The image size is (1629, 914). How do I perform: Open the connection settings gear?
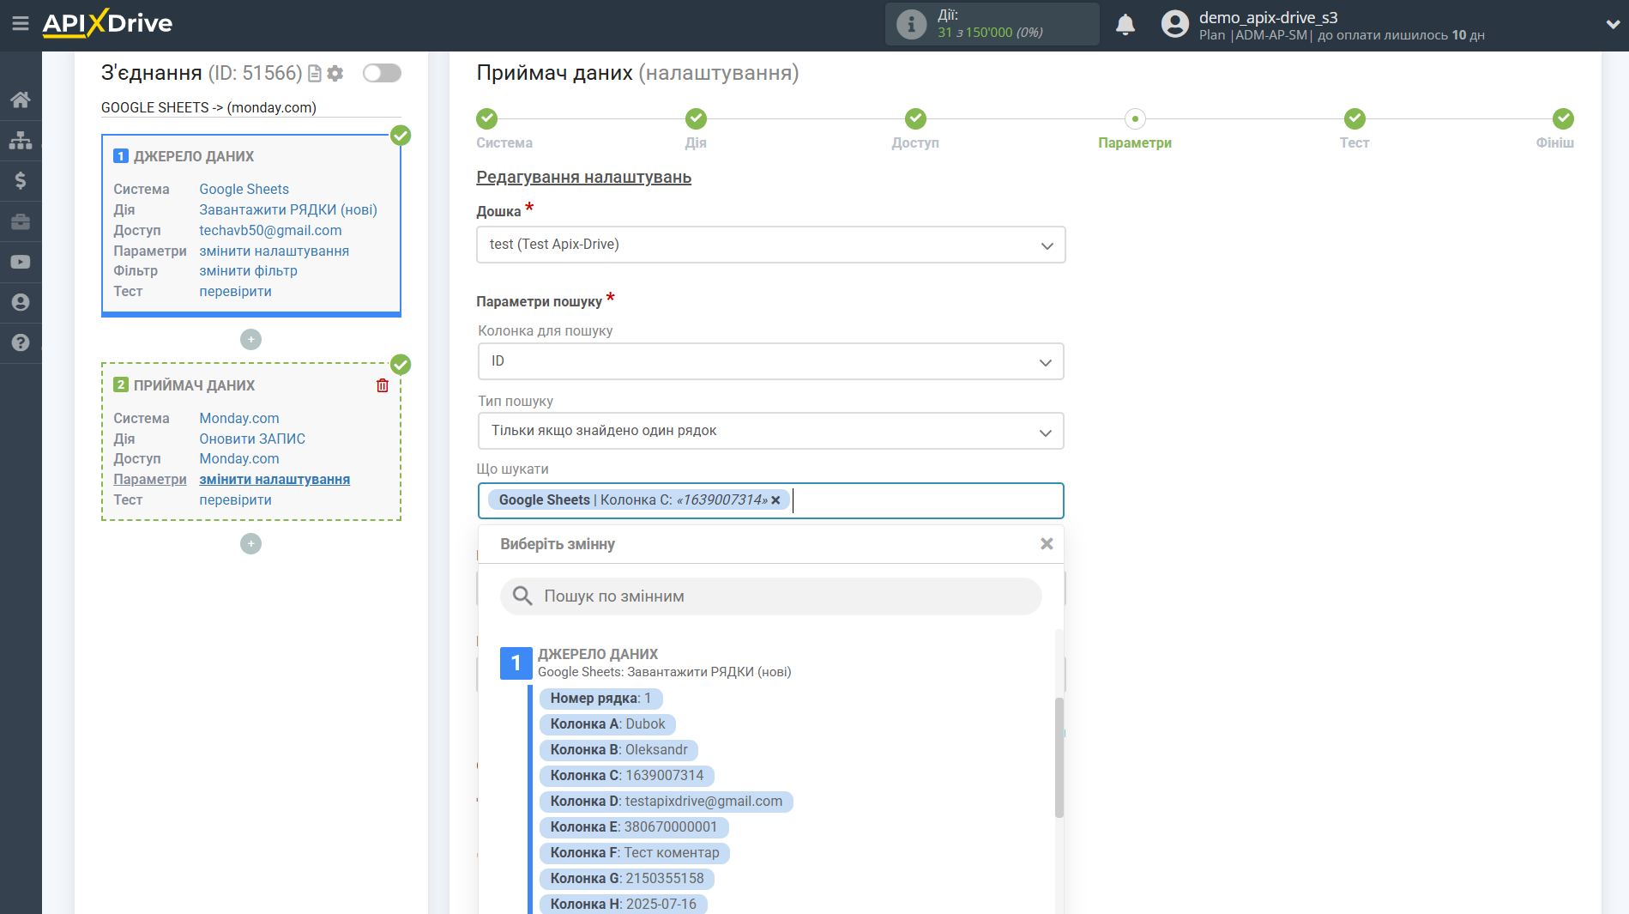pos(335,74)
